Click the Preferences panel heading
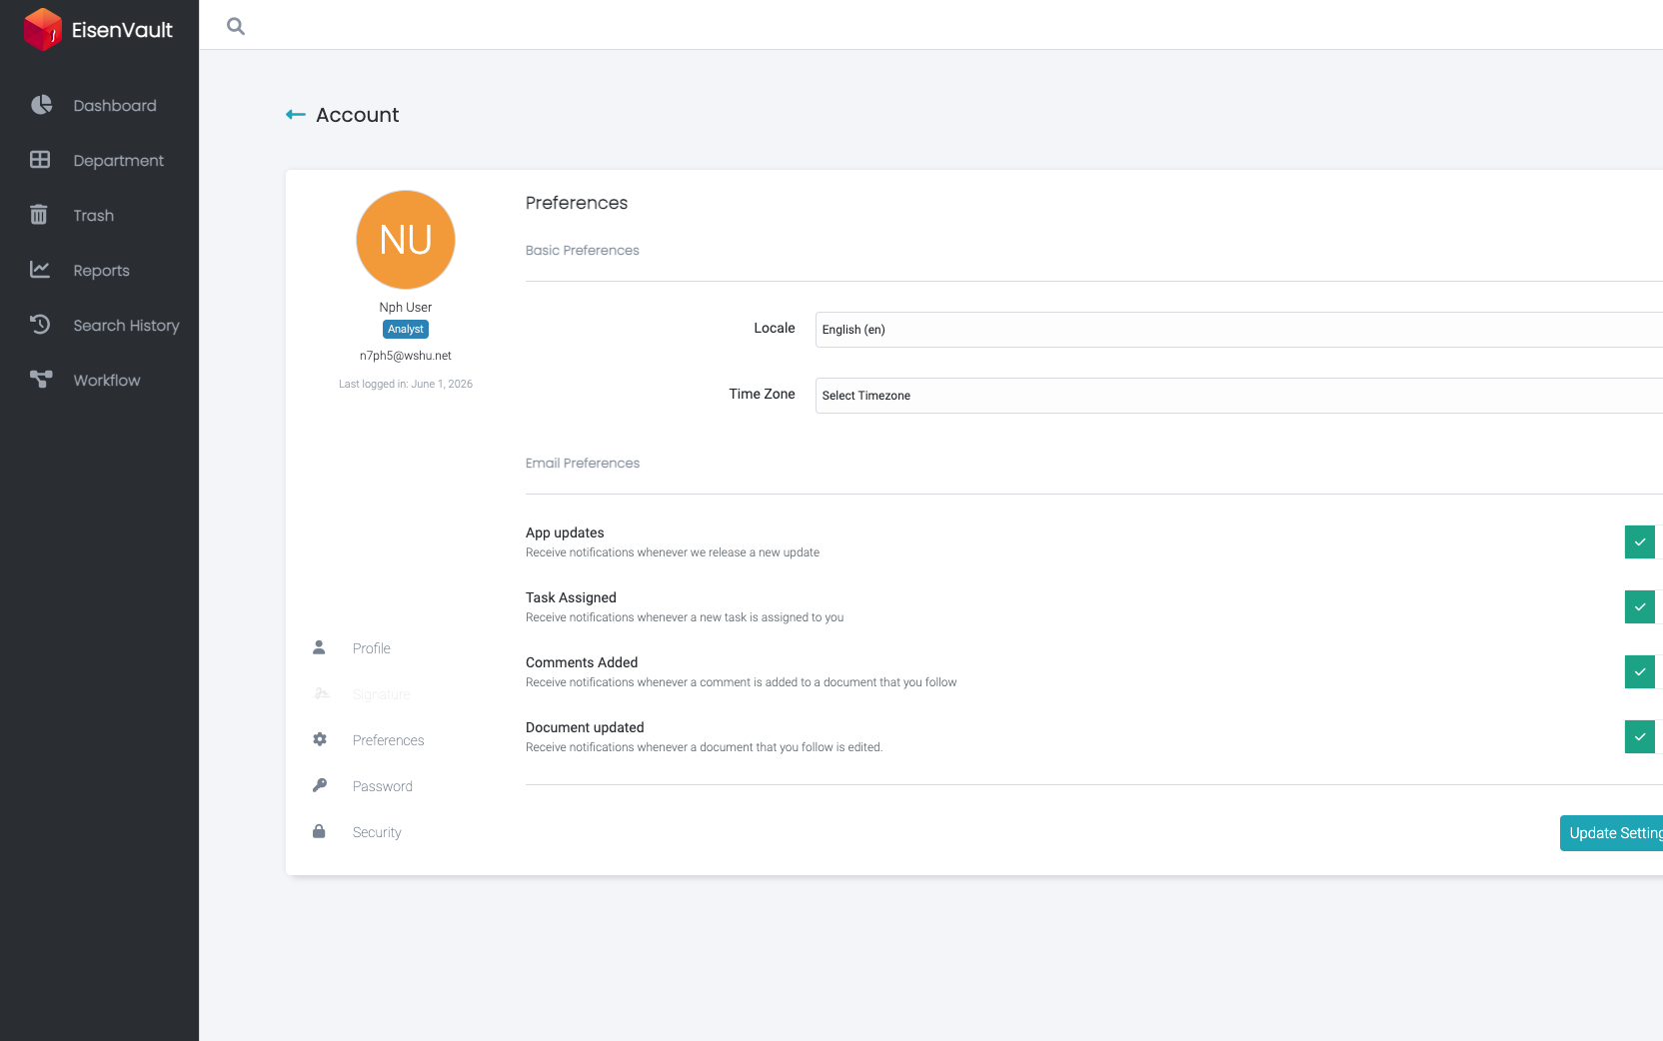 click(x=577, y=203)
